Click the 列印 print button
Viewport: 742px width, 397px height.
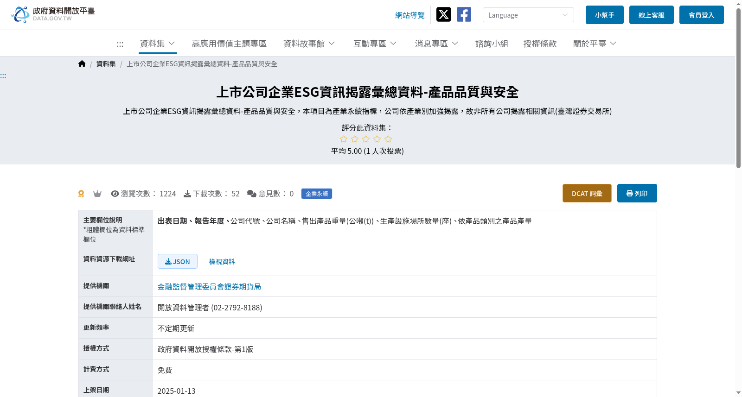point(637,193)
